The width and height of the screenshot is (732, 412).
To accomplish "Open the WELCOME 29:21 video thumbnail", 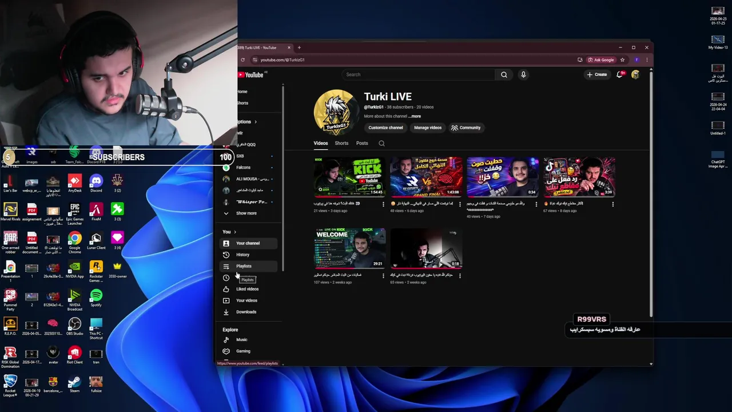I will (349, 248).
